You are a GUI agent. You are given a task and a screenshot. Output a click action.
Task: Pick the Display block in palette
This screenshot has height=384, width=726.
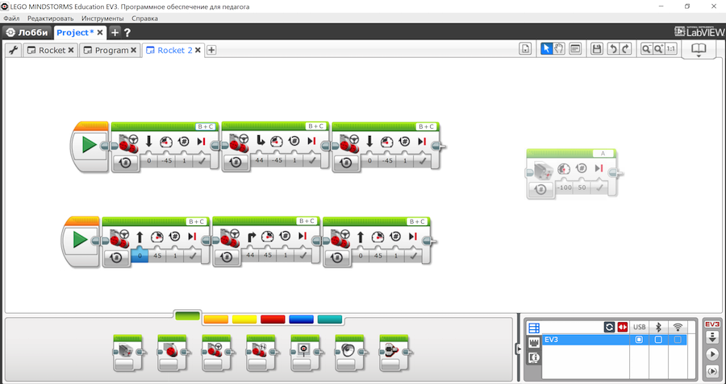click(x=306, y=353)
